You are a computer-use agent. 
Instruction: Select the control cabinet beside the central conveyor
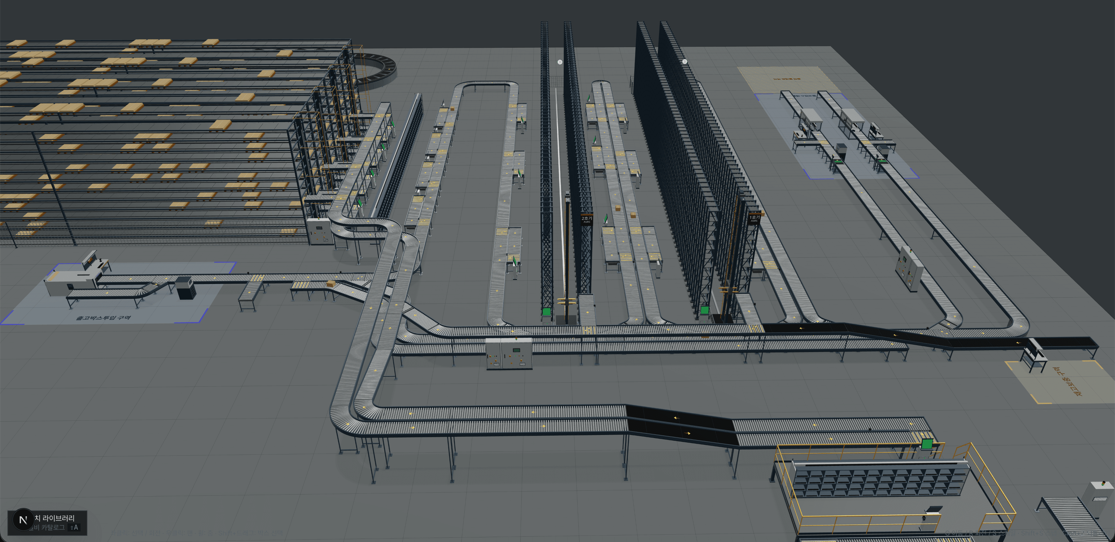(509, 354)
